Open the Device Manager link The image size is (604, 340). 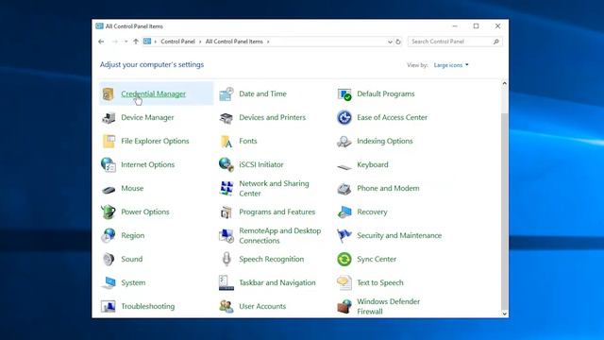coord(147,117)
